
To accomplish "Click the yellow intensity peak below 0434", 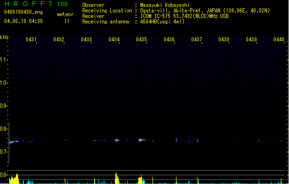I will coord(117,178).
